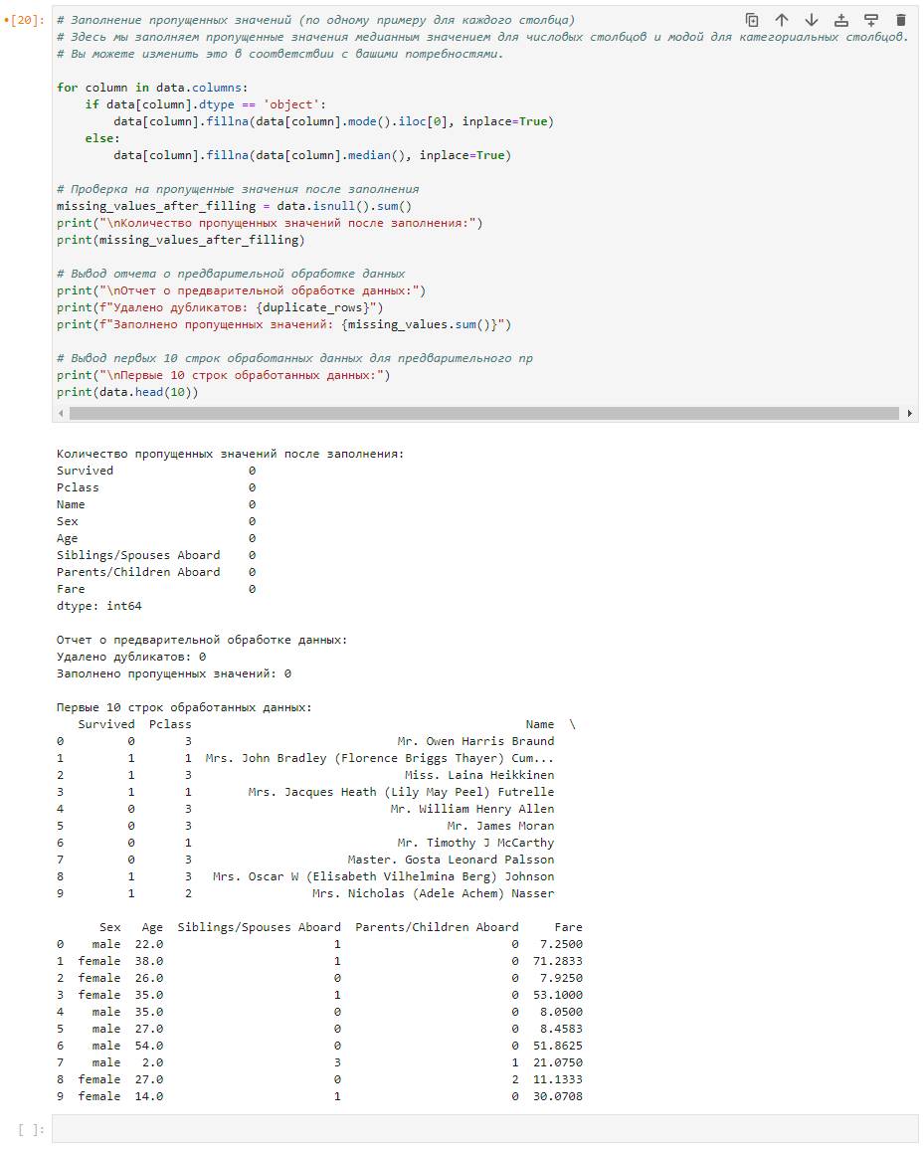Select the cell via the [20] prompt
This screenshot has height=1149, width=924.
pos(27,20)
